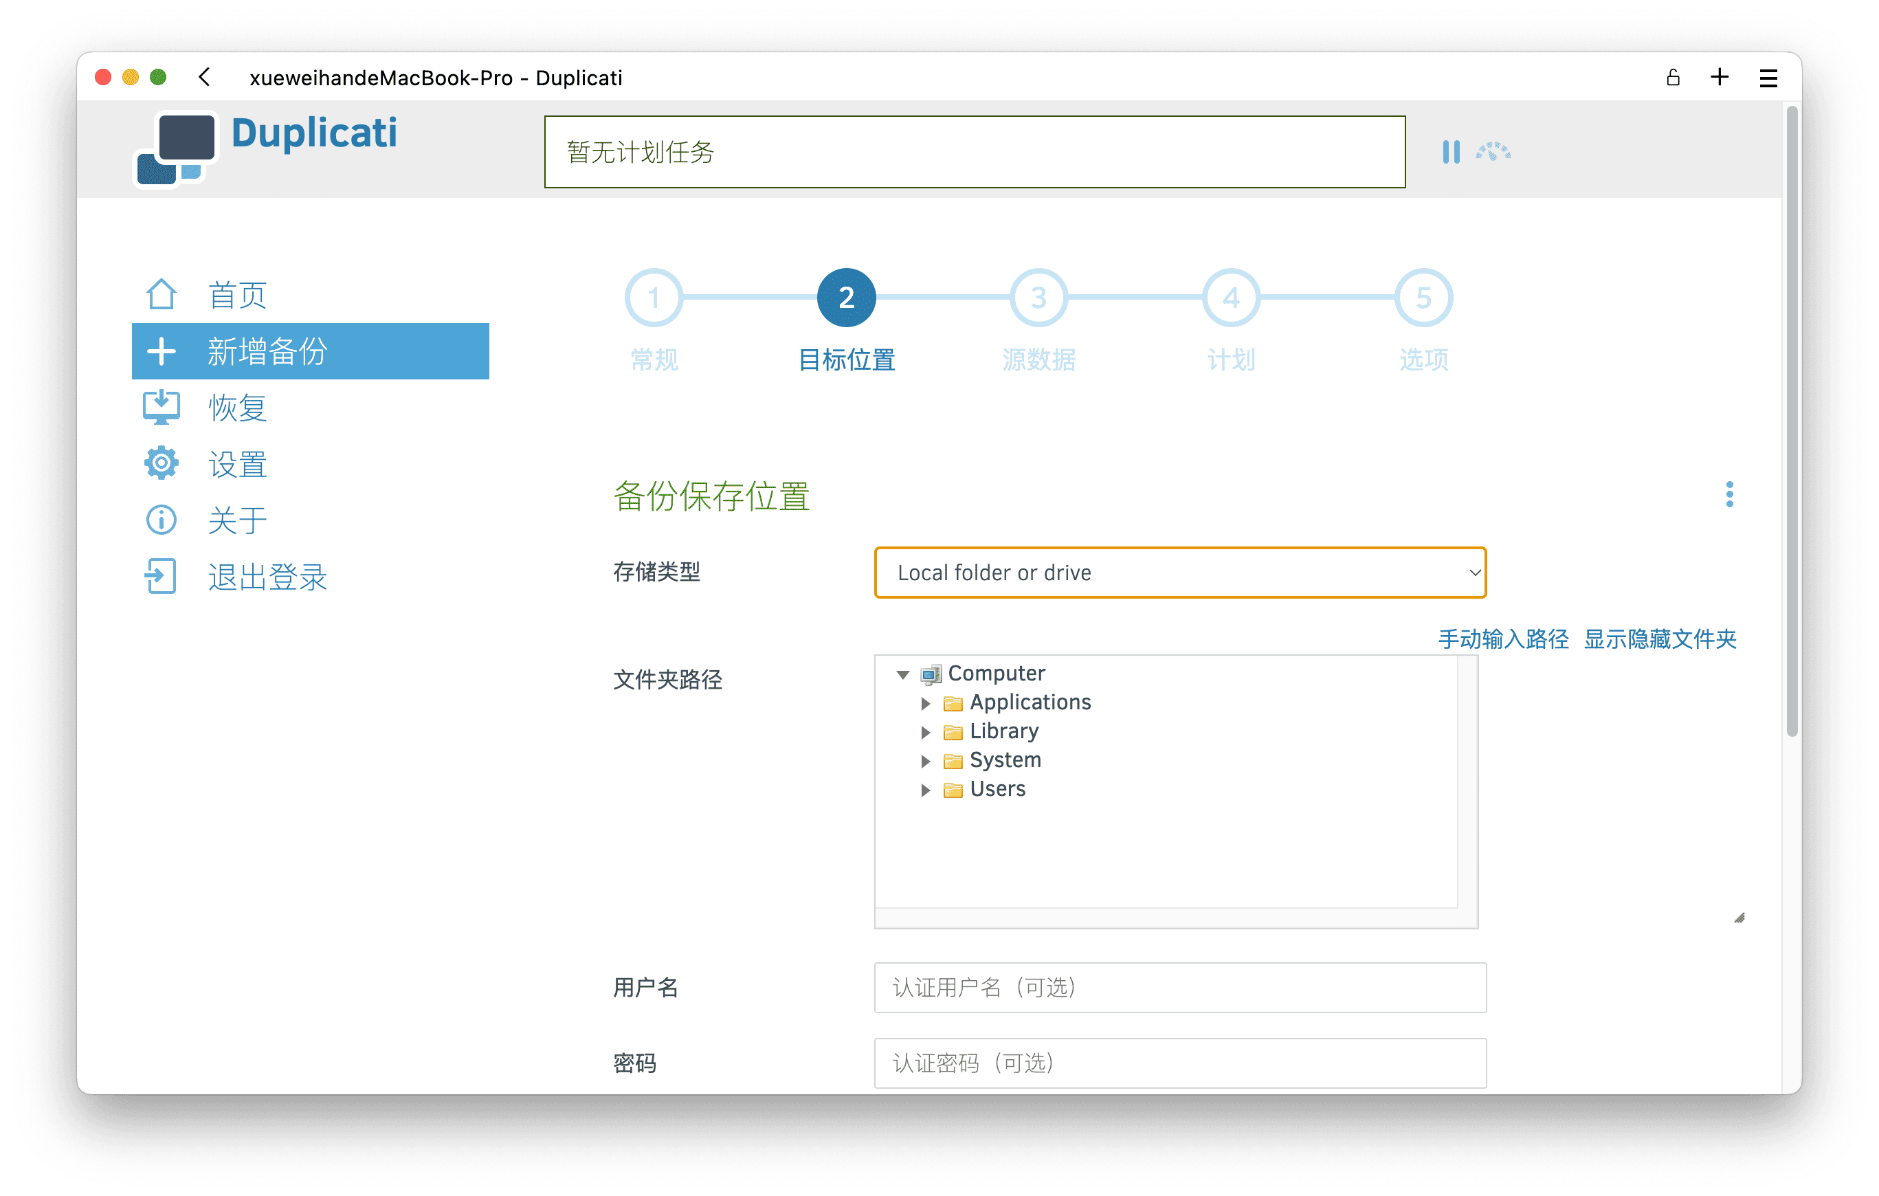Select the Library folder in the tree
The width and height of the screenshot is (1879, 1196).
[1003, 731]
